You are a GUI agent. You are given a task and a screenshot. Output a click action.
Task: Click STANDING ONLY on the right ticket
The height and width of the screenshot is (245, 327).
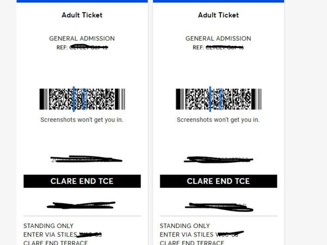(185, 226)
